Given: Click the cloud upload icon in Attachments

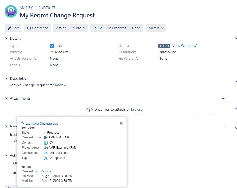Looking at the screenshot, I should (x=89, y=109).
